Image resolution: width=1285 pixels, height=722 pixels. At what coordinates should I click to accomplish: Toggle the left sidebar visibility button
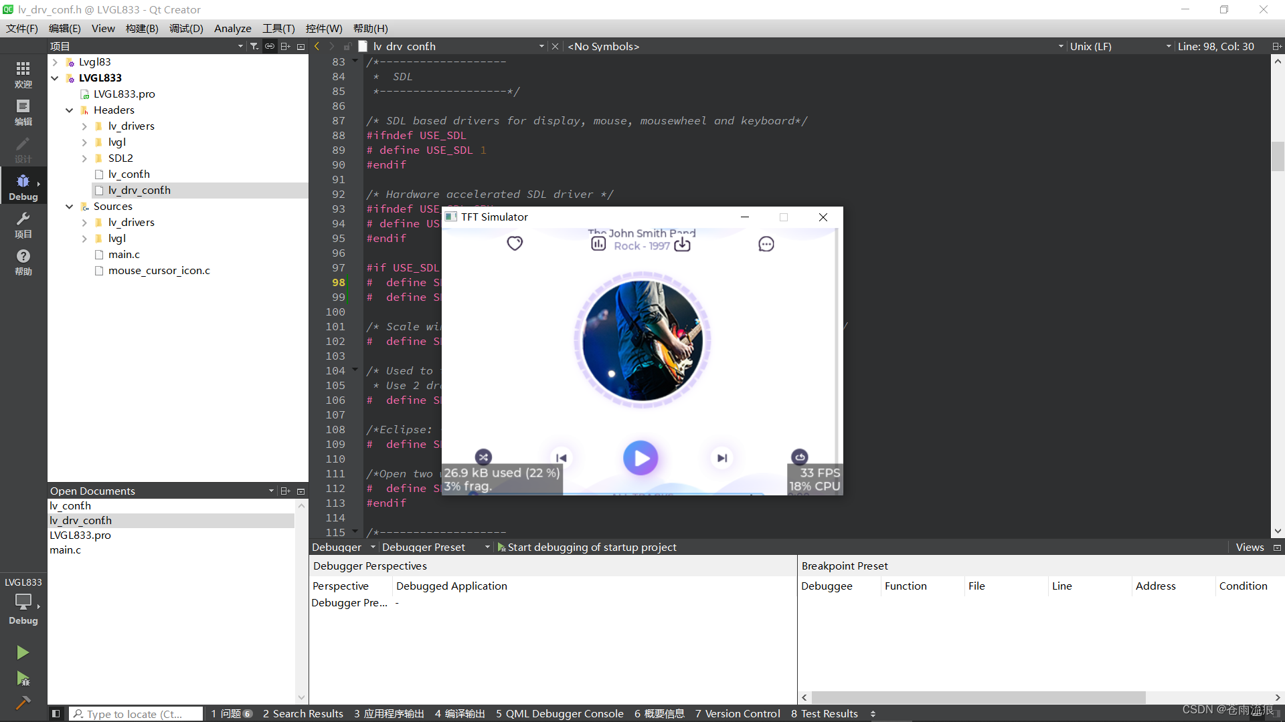tap(56, 713)
